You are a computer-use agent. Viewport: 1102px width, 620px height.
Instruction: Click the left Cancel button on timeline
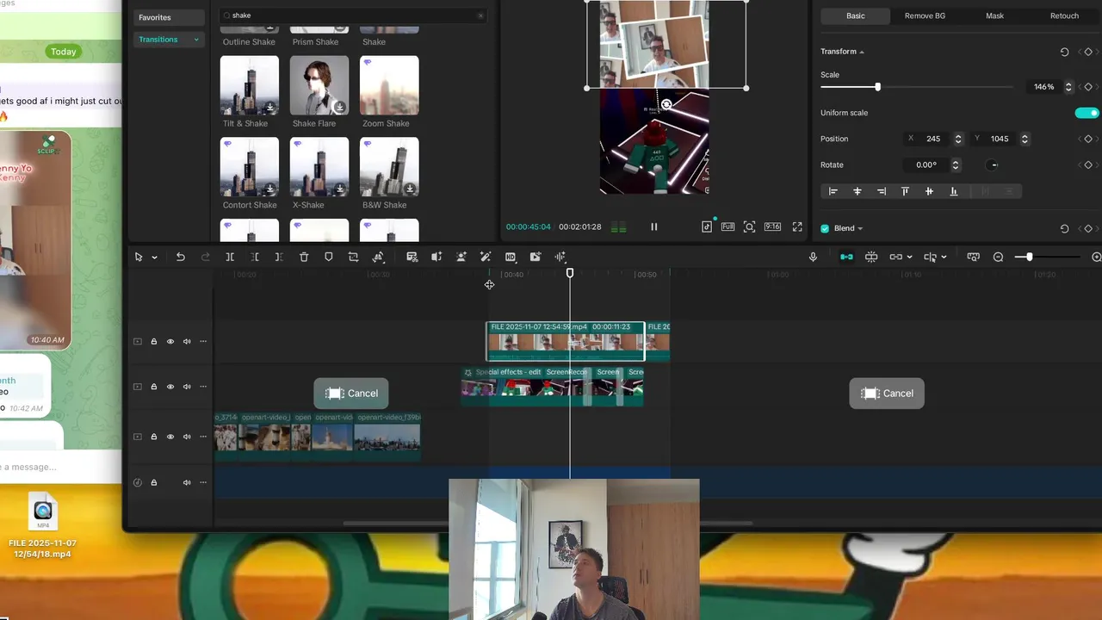click(x=351, y=394)
